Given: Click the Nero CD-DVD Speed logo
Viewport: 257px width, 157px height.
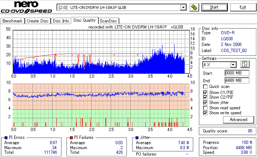Looking at the screenshot, I should (26, 7).
